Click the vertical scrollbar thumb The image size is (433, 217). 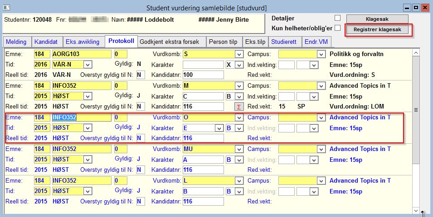click(x=416, y=109)
